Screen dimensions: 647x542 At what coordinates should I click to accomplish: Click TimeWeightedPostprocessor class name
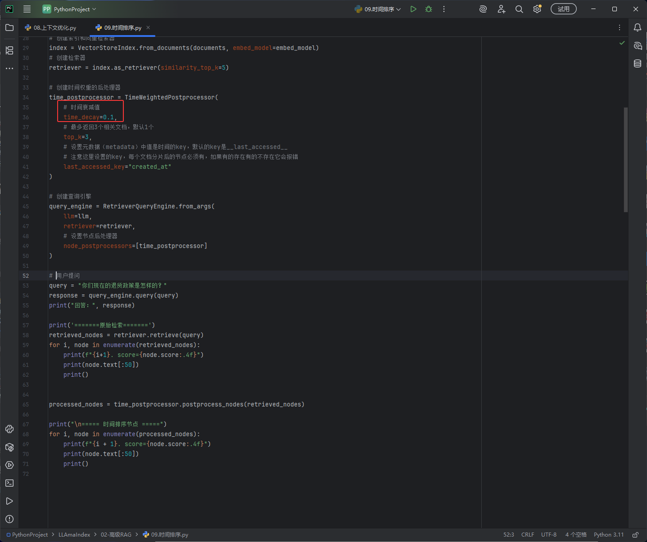[169, 97]
